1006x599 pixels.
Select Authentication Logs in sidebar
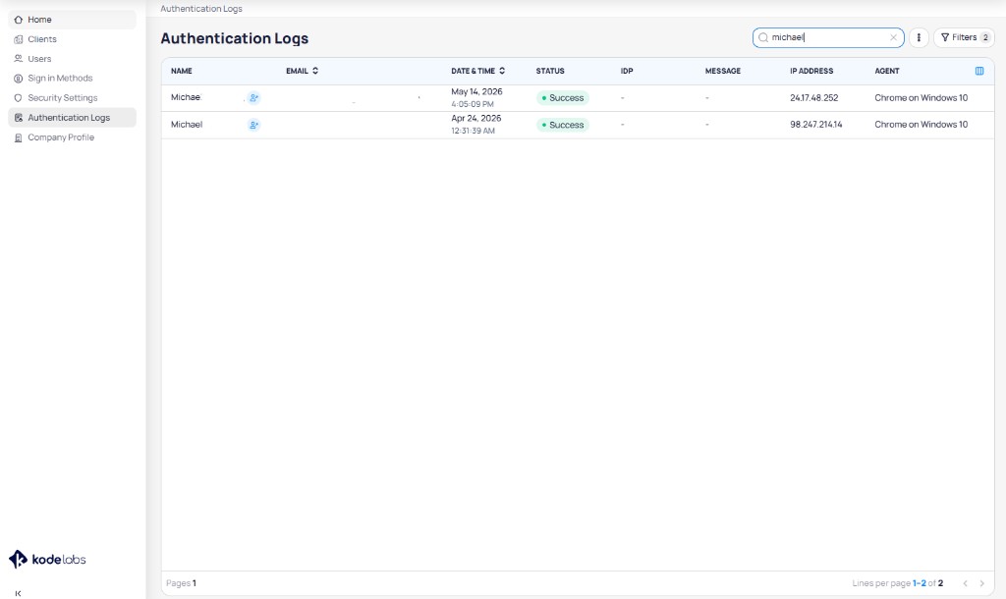72,118
